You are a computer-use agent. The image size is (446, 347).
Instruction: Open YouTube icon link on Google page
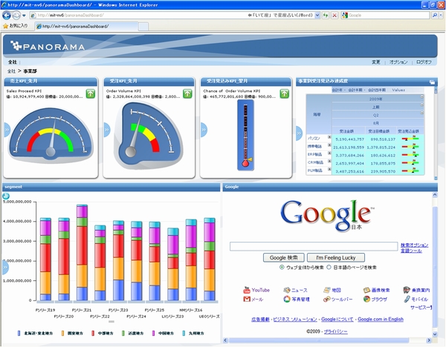coord(247,290)
